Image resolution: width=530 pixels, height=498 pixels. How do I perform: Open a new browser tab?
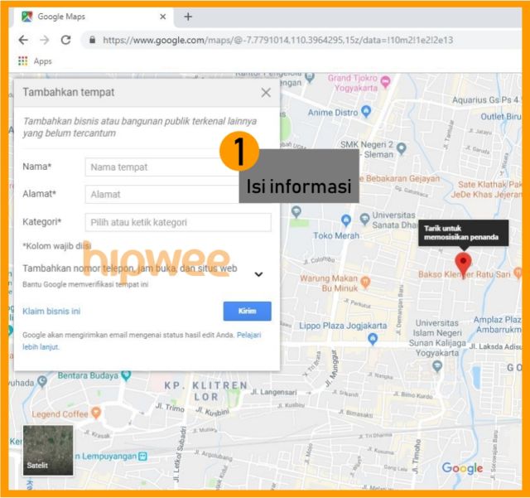click(x=188, y=17)
